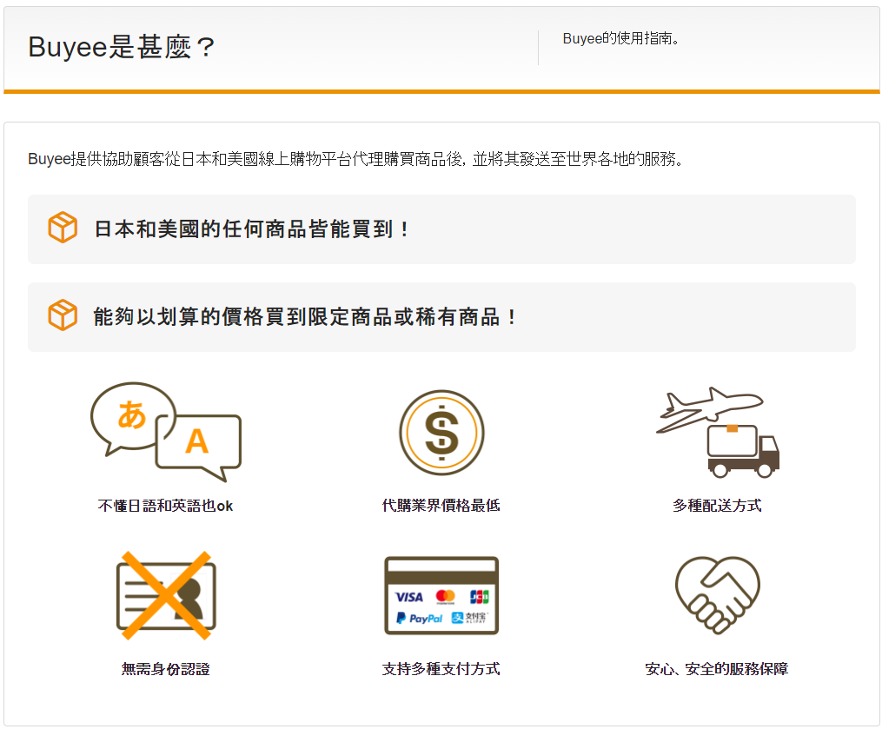The width and height of the screenshot is (882, 729).
Task: Click the 安心、安全的服務保障 caption
Action: pyautogui.click(x=717, y=669)
